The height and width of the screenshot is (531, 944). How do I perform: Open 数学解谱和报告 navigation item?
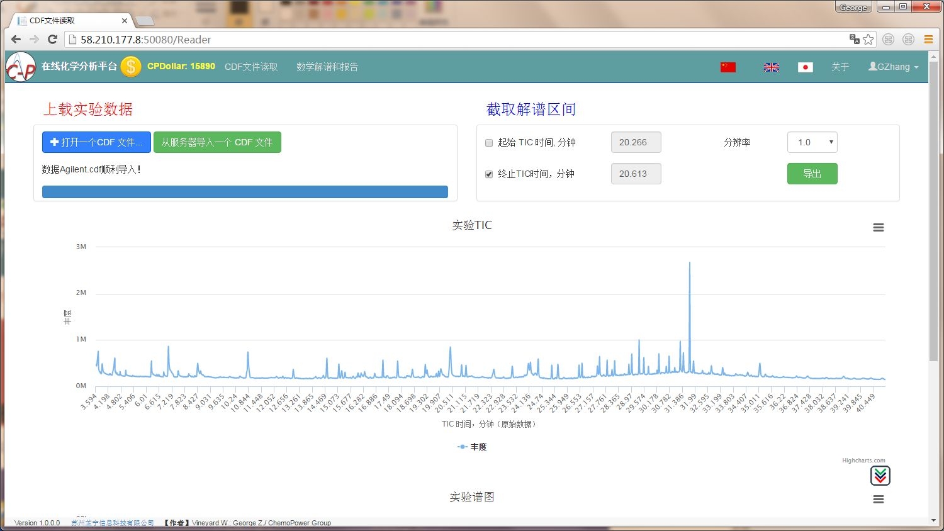click(327, 67)
